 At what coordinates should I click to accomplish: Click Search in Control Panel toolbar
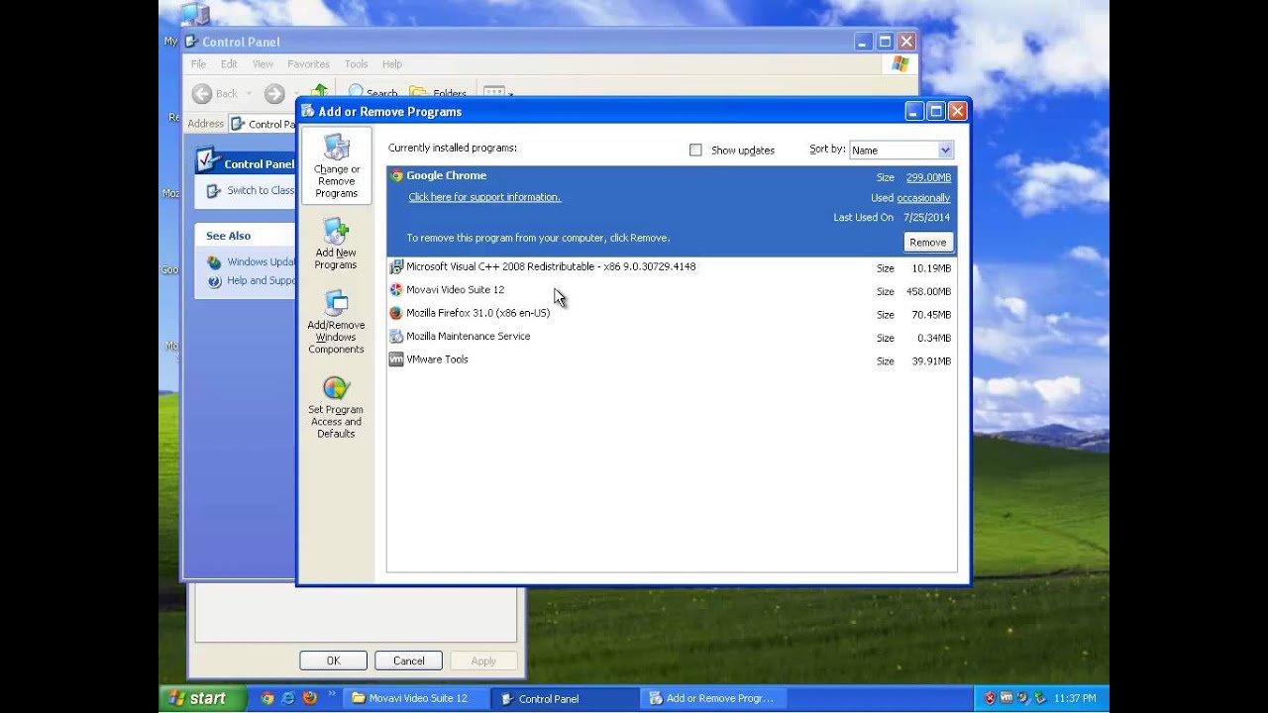click(x=372, y=94)
